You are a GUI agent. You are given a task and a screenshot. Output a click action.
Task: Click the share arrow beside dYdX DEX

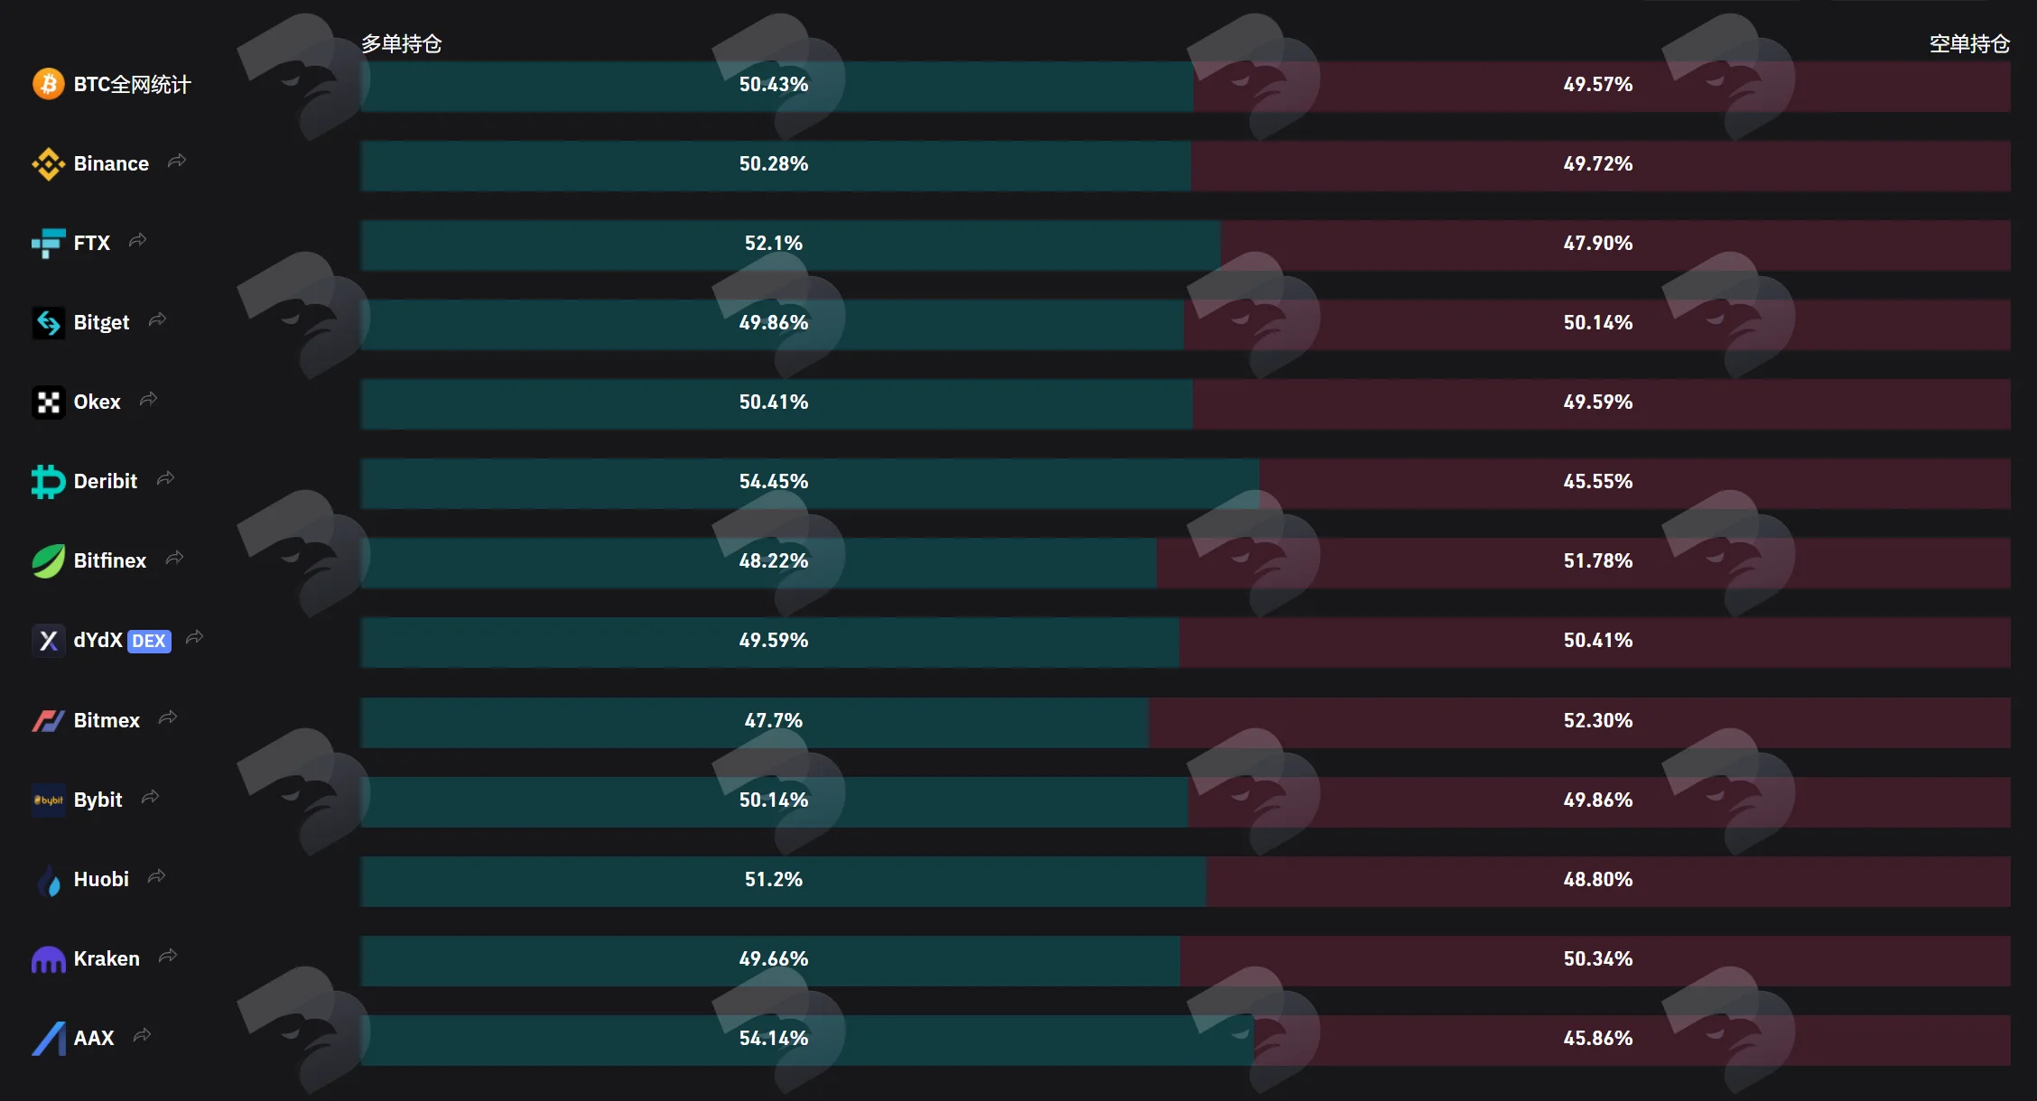194,638
